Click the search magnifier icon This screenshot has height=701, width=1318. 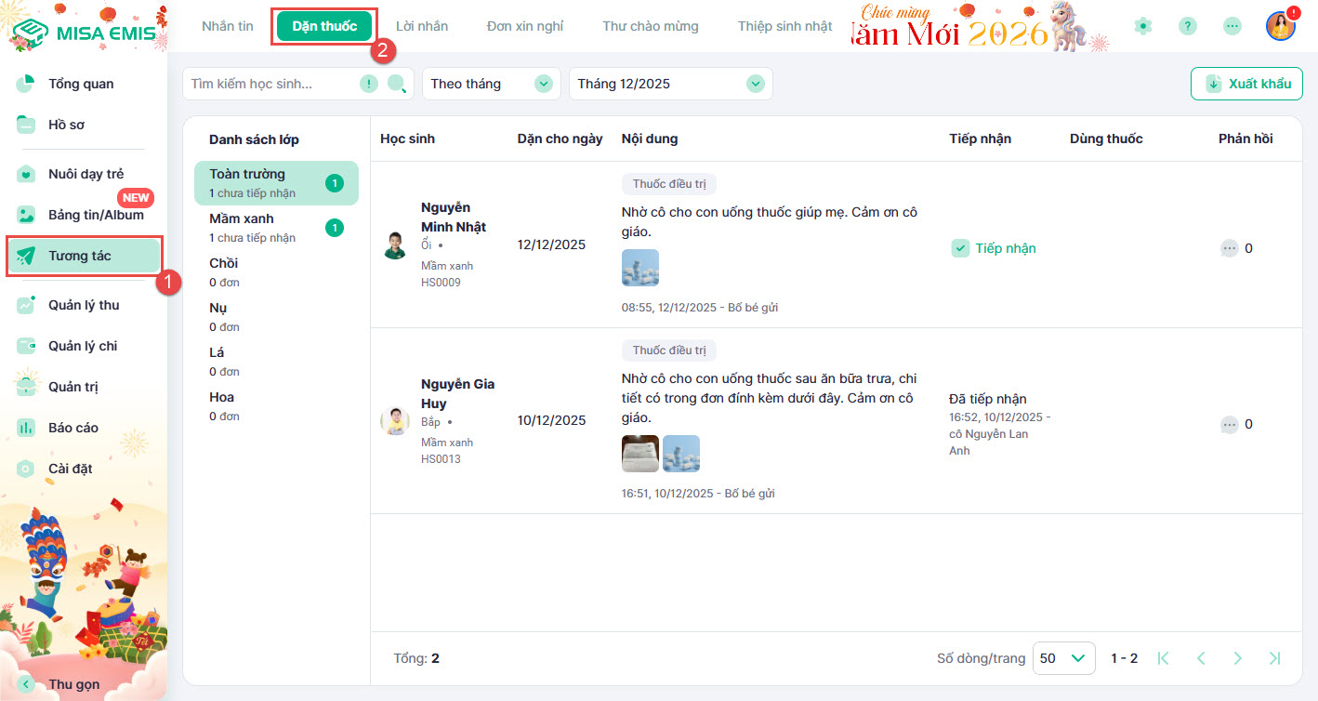click(397, 85)
